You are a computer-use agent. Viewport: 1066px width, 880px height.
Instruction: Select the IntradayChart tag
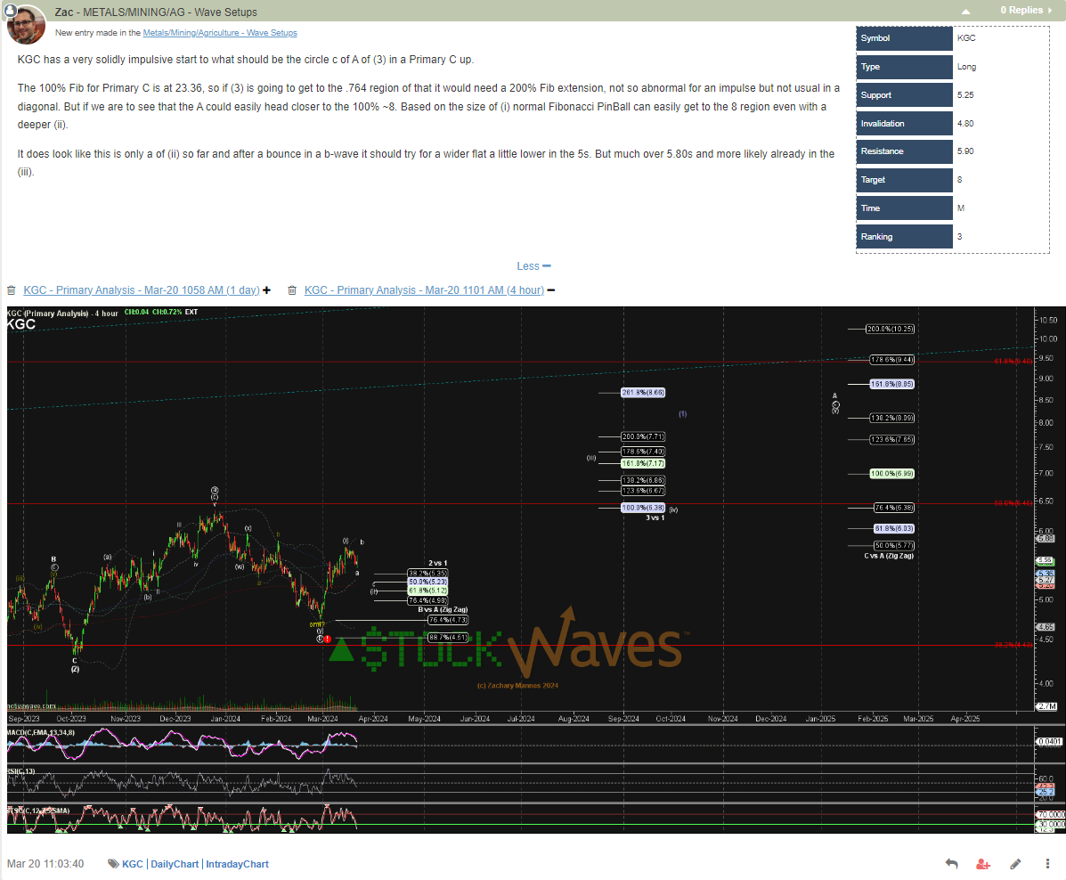[x=237, y=864]
